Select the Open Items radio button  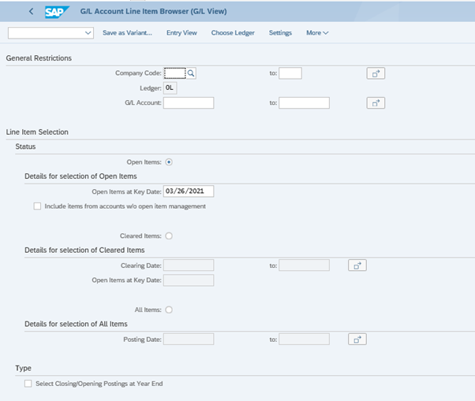169,162
